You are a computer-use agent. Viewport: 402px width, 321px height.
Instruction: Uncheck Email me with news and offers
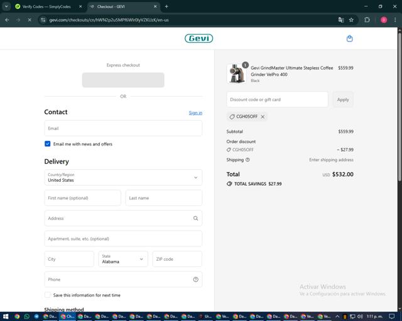pos(48,144)
